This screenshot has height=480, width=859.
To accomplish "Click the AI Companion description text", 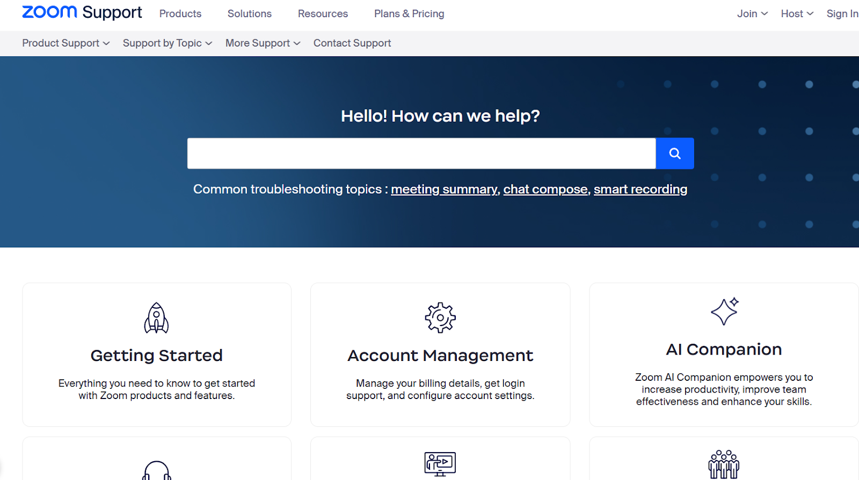I will 724,389.
